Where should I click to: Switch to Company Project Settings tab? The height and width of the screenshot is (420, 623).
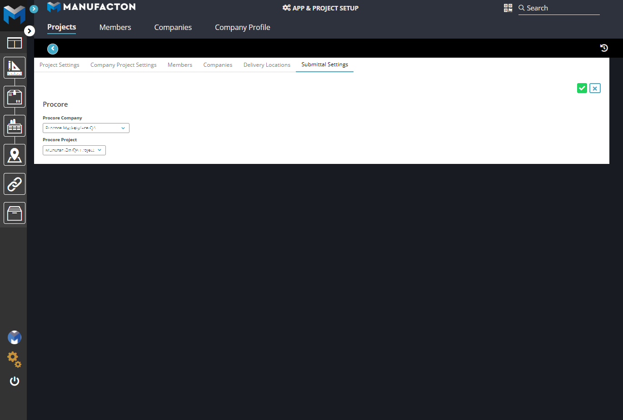(x=123, y=65)
